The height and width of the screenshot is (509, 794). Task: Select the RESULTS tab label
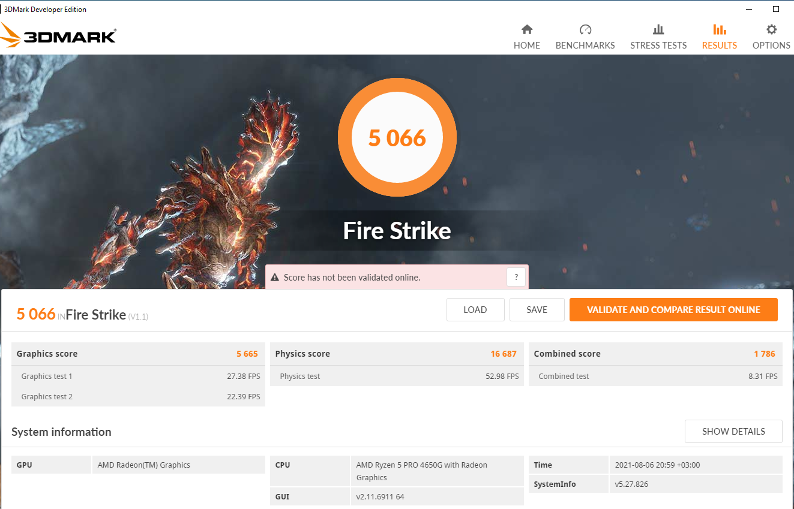[720, 46]
